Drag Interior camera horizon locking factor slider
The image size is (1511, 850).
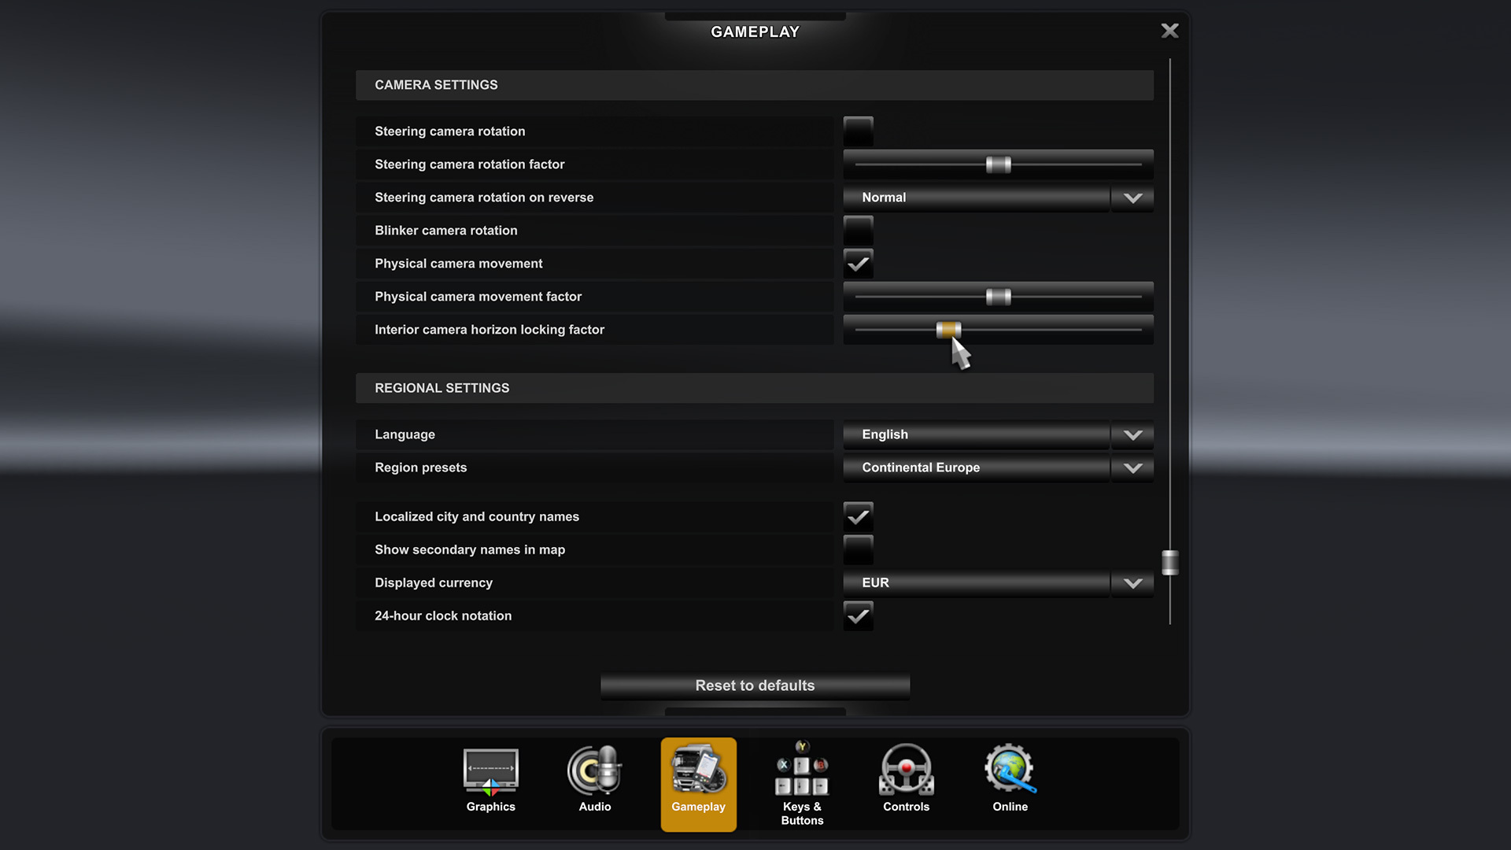tap(947, 329)
